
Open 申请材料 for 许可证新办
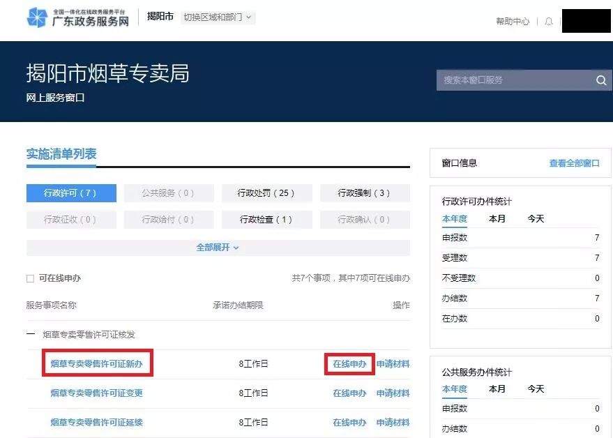[x=393, y=364]
